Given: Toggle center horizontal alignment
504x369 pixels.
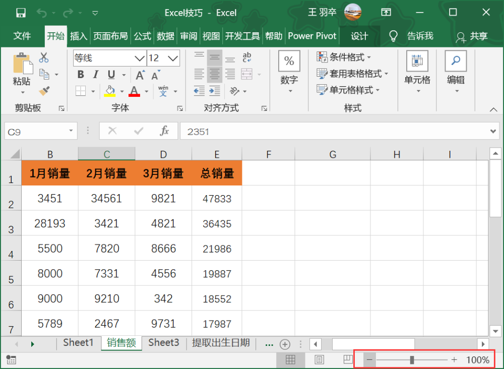Looking at the screenshot, I should (214, 74).
